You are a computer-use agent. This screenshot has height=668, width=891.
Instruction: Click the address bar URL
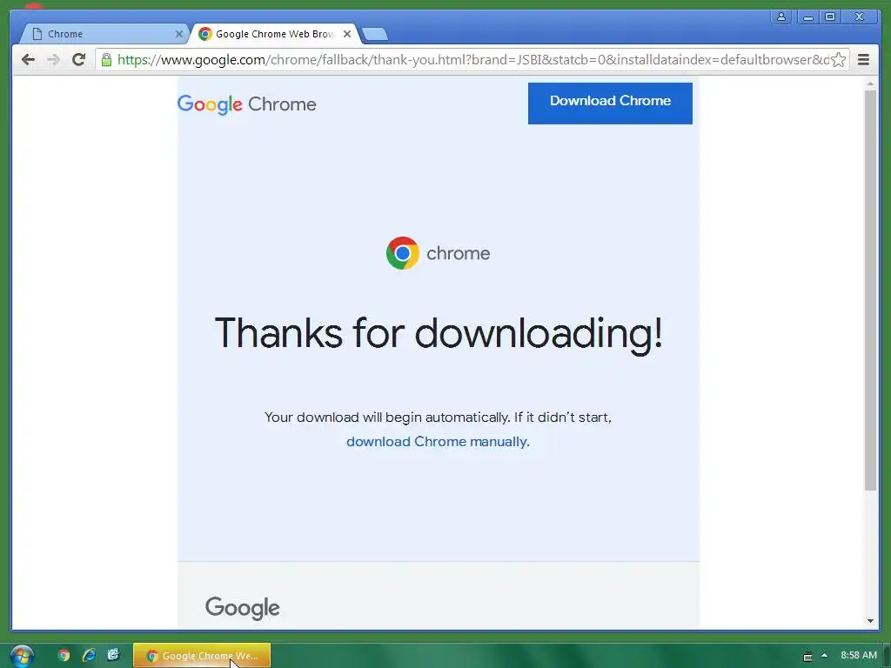(472, 60)
